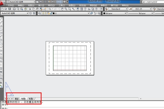Click the first-tab navigation arrow
The height and width of the screenshot is (109, 164).
click(x=5, y=99)
